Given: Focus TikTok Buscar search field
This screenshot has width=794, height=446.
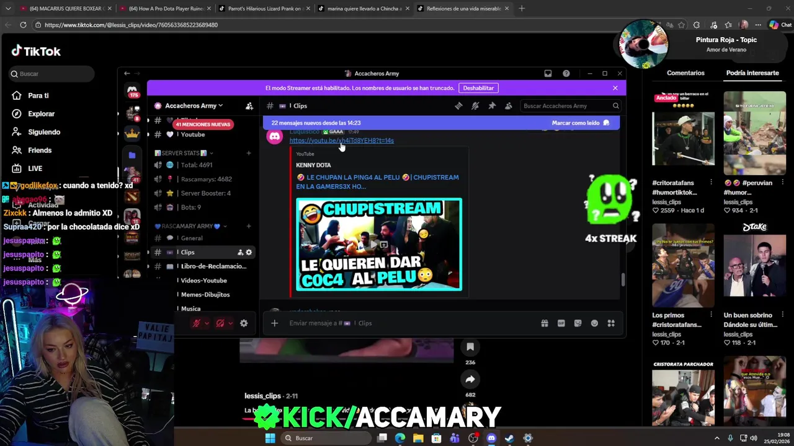Looking at the screenshot, I should click(x=51, y=74).
